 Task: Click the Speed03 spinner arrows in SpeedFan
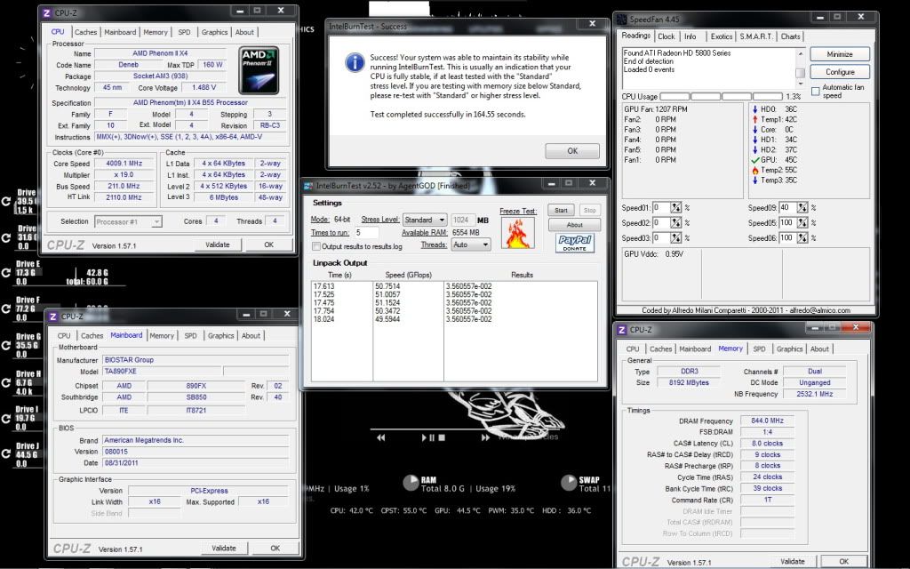(676, 238)
